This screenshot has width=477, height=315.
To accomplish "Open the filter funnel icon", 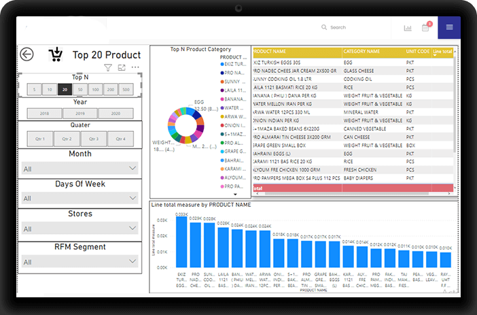I will [x=108, y=67].
